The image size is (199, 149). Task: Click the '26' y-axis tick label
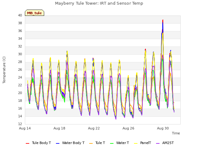(20, 70)
